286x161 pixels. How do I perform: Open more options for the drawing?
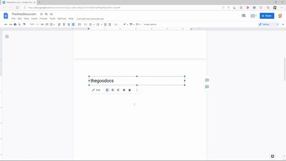click(137, 90)
